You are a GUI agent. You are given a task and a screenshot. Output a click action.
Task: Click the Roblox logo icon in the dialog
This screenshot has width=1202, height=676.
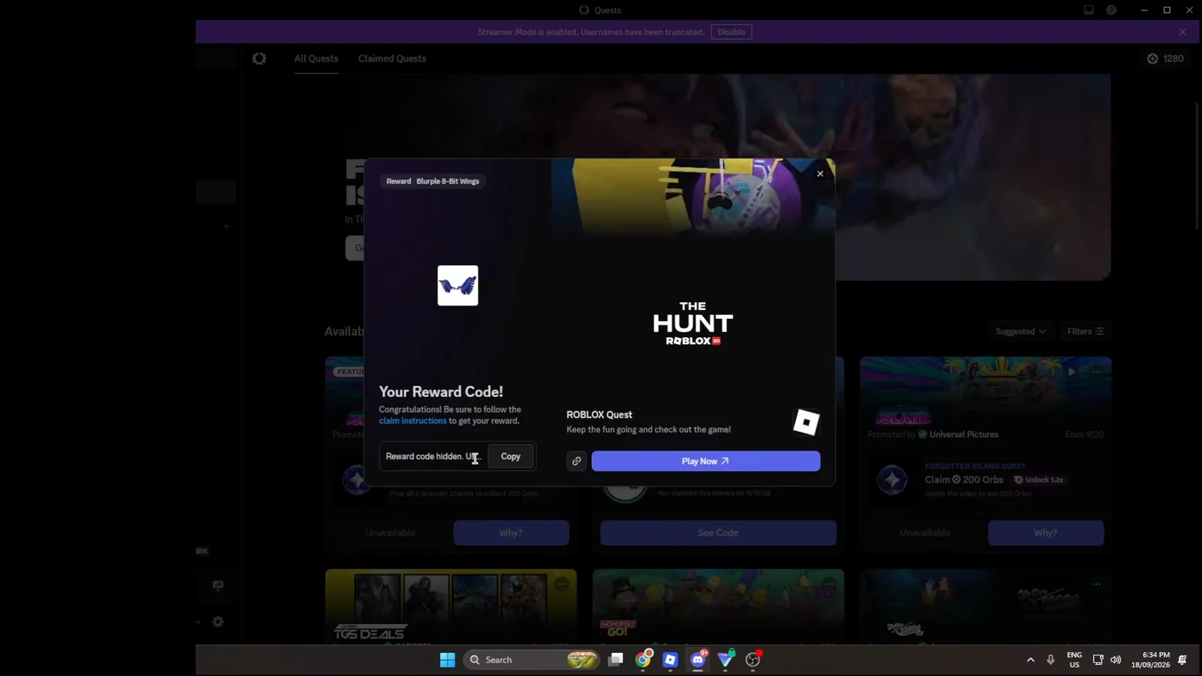coord(806,422)
